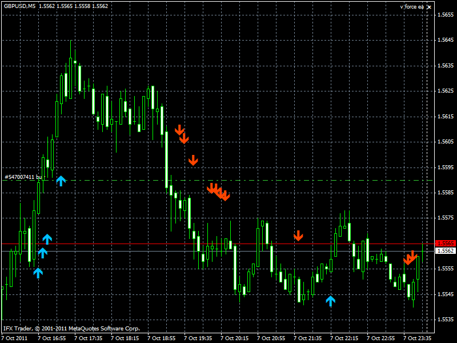Select the 7 Oct 20:15 time axis label
The image size is (457, 343).
tap(234, 338)
